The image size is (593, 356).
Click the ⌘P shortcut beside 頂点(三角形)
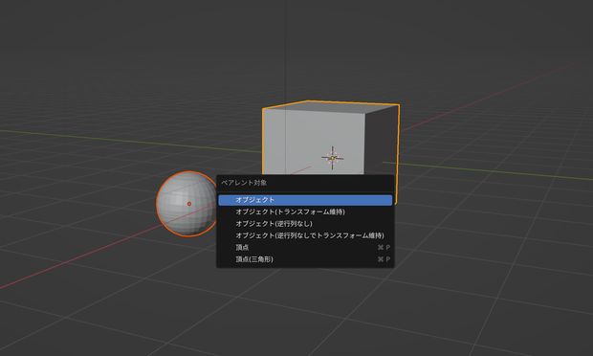click(384, 259)
